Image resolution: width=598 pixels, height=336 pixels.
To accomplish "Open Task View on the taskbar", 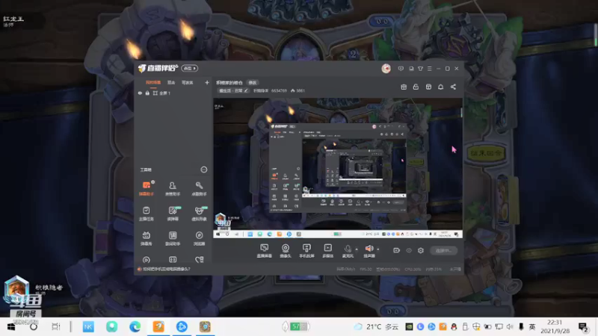I will tap(56, 327).
